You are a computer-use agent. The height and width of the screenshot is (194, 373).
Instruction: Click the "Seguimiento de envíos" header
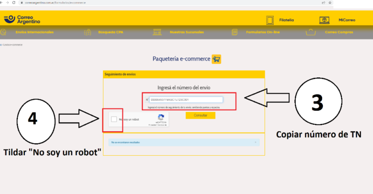tap(120, 75)
